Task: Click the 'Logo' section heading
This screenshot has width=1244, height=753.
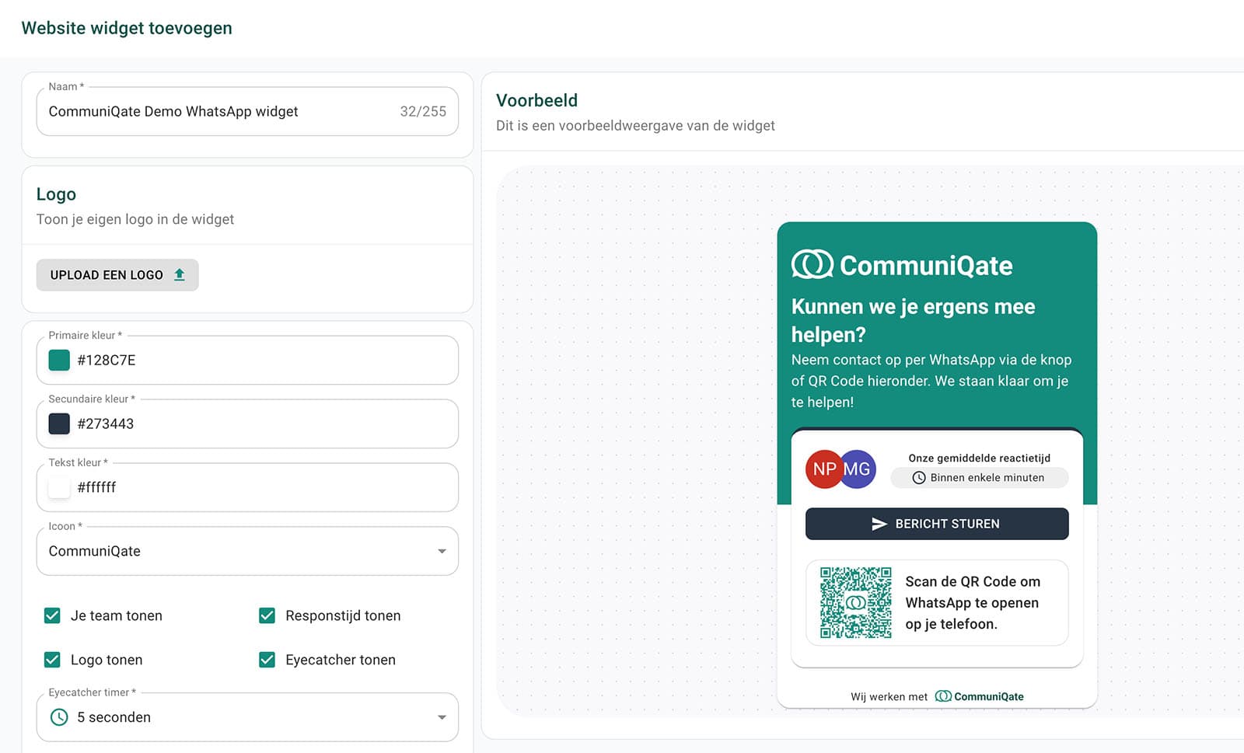Action: click(x=56, y=194)
